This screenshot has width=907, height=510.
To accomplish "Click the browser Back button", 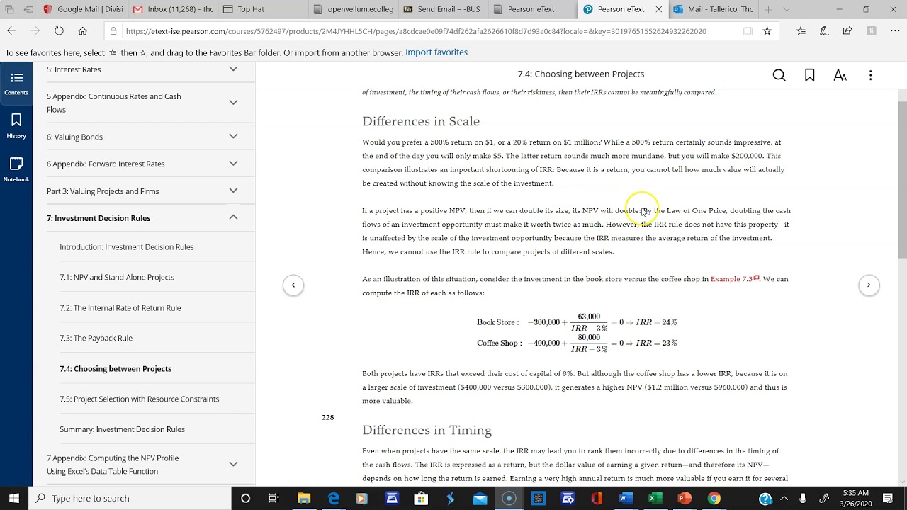I will pos(11,31).
